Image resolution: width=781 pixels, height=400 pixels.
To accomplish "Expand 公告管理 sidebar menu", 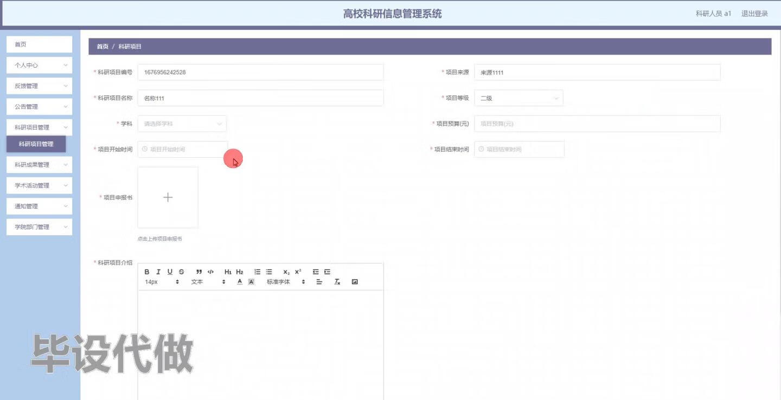I will (39, 107).
